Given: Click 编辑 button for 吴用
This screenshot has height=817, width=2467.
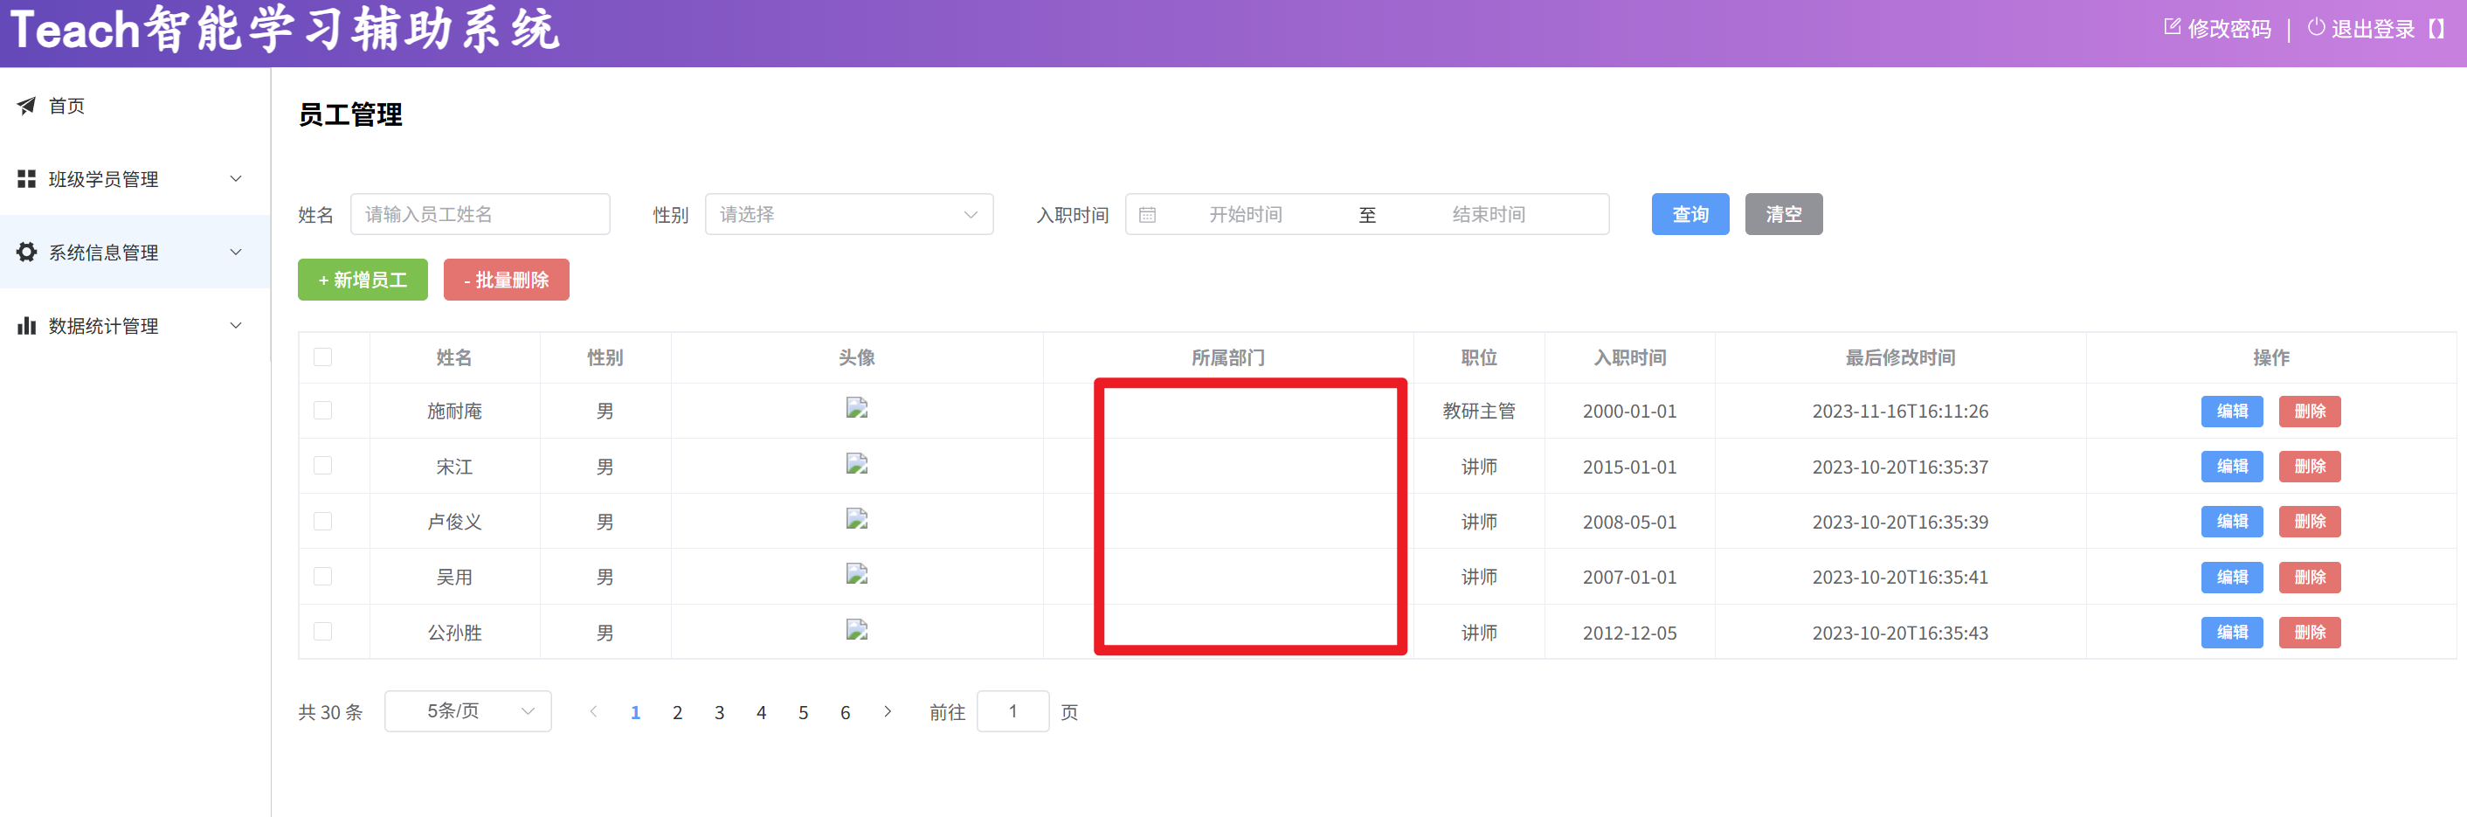Looking at the screenshot, I should pyautogui.click(x=2231, y=578).
